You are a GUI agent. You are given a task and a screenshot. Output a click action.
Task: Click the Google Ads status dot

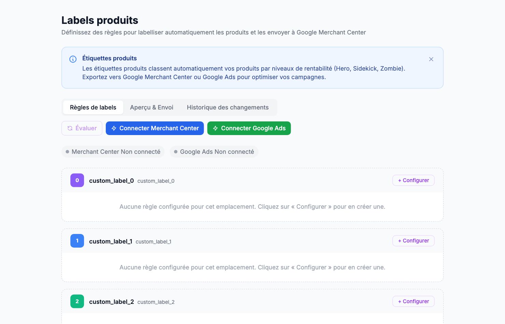click(x=176, y=152)
